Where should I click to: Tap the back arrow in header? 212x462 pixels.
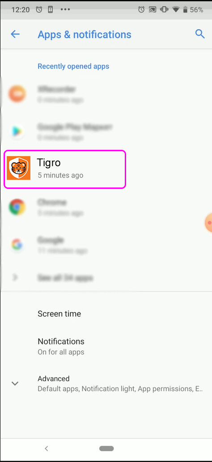pos(15,34)
